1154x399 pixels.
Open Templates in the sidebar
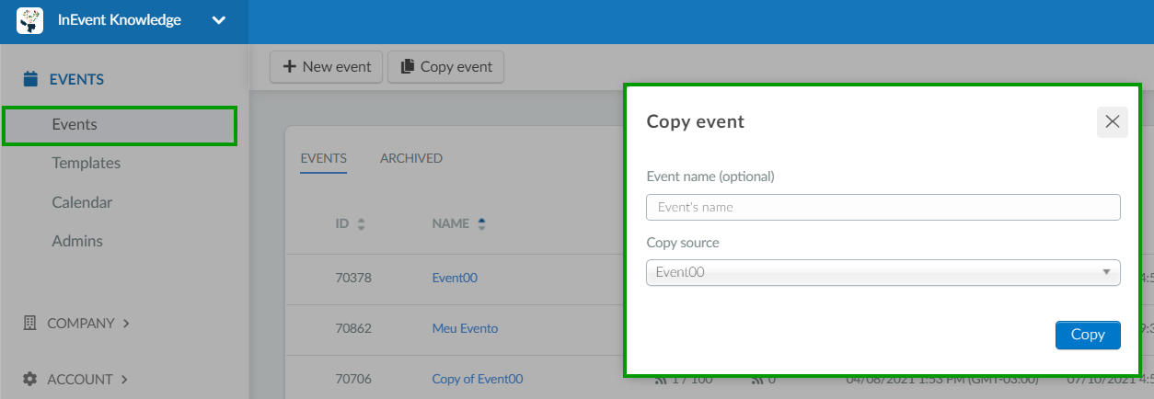click(86, 163)
